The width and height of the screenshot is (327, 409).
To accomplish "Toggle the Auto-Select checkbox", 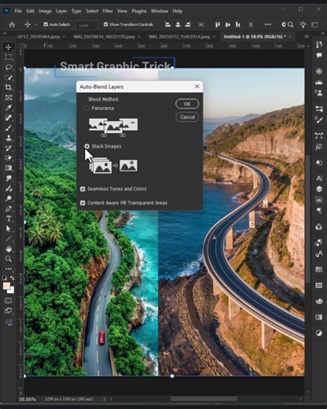I will (x=46, y=24).
